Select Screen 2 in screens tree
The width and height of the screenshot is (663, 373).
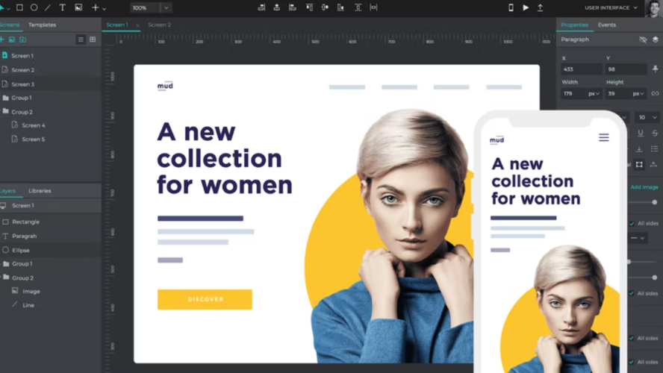click(x=23, y=70)
